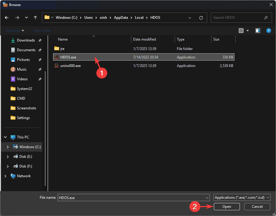Refresh the HDOS folder view
The height and width of the screenshot is (216, 276).
coord(201,18)
